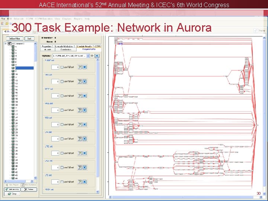Collapse the 300 cleaned3 project tree node

pos(6,44)
